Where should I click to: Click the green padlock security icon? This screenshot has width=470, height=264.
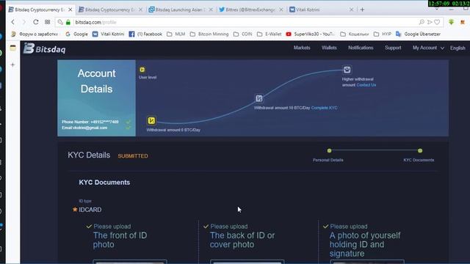tap(68, 22)
